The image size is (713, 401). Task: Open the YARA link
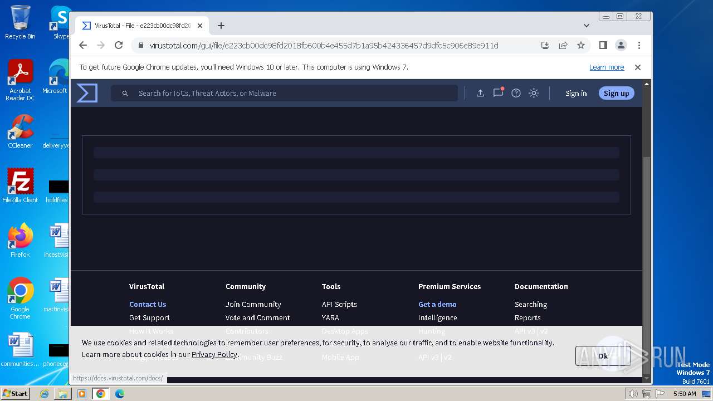[x=330, y=318]
